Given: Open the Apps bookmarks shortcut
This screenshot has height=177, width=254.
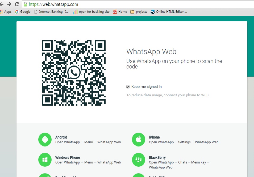Looking at the screenshot, I should click(6, 12).
